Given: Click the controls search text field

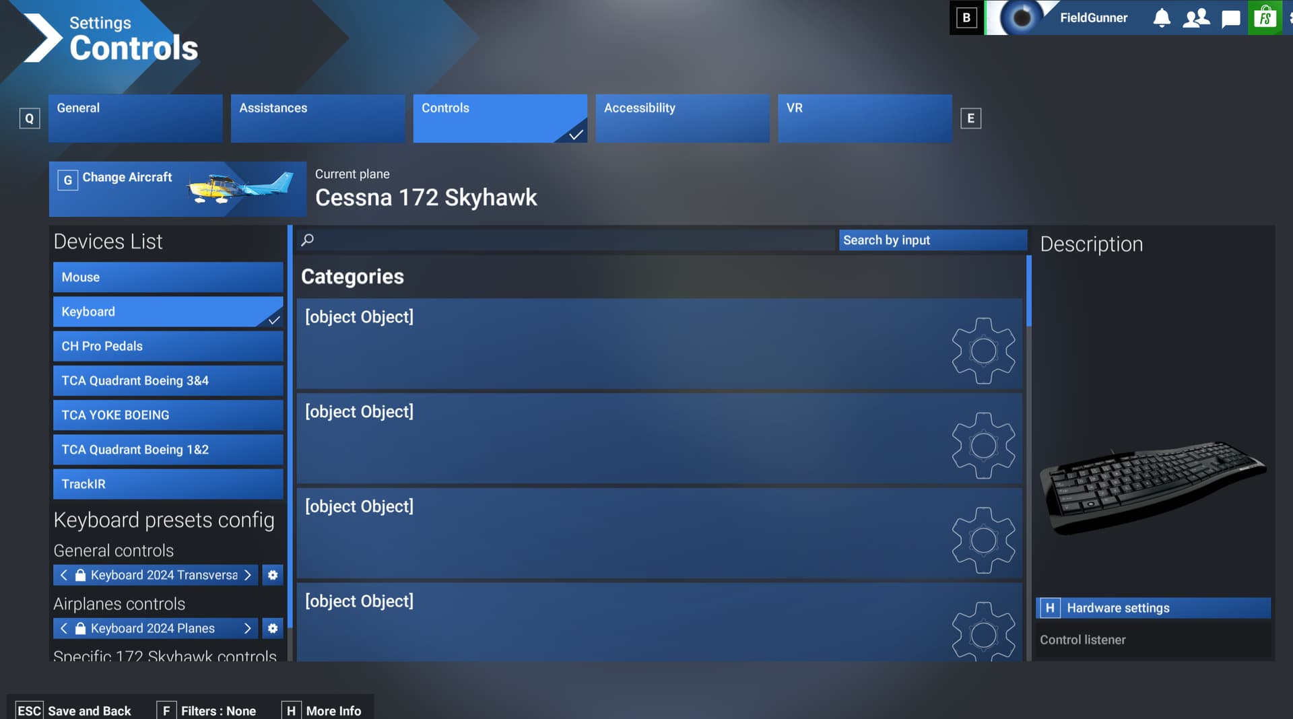Looking at the screenshot, I should (x=566, y=240).
